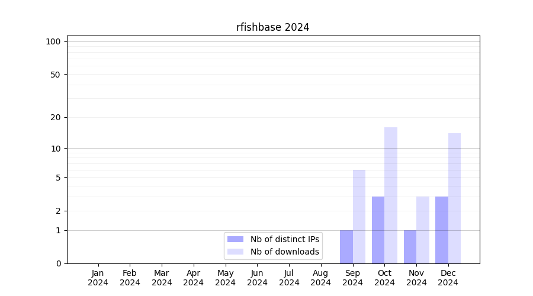Click the chart title rfishbase 2024
This screenshot has height=296, width=533.
click(272, 27)
